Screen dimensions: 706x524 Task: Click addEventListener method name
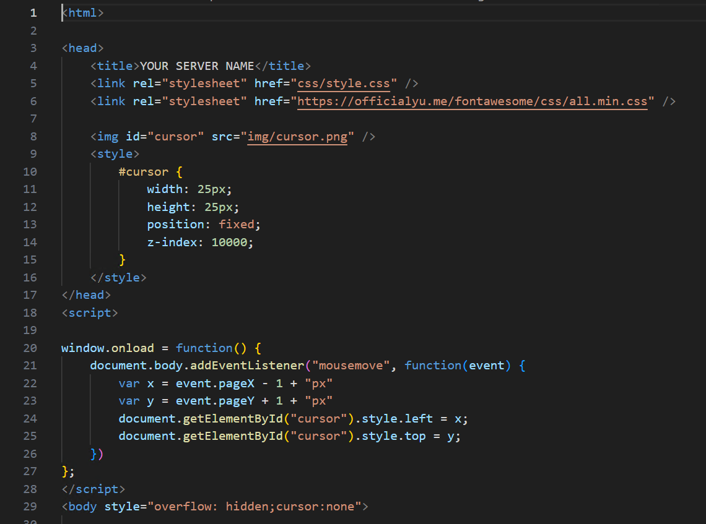pos(247,366)
